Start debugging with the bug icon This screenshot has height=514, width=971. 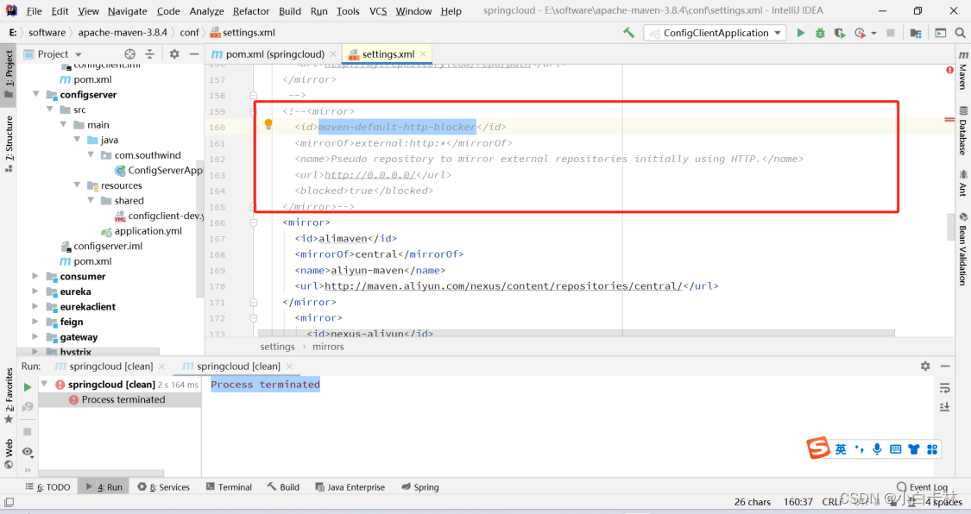(x=820, y=33)
